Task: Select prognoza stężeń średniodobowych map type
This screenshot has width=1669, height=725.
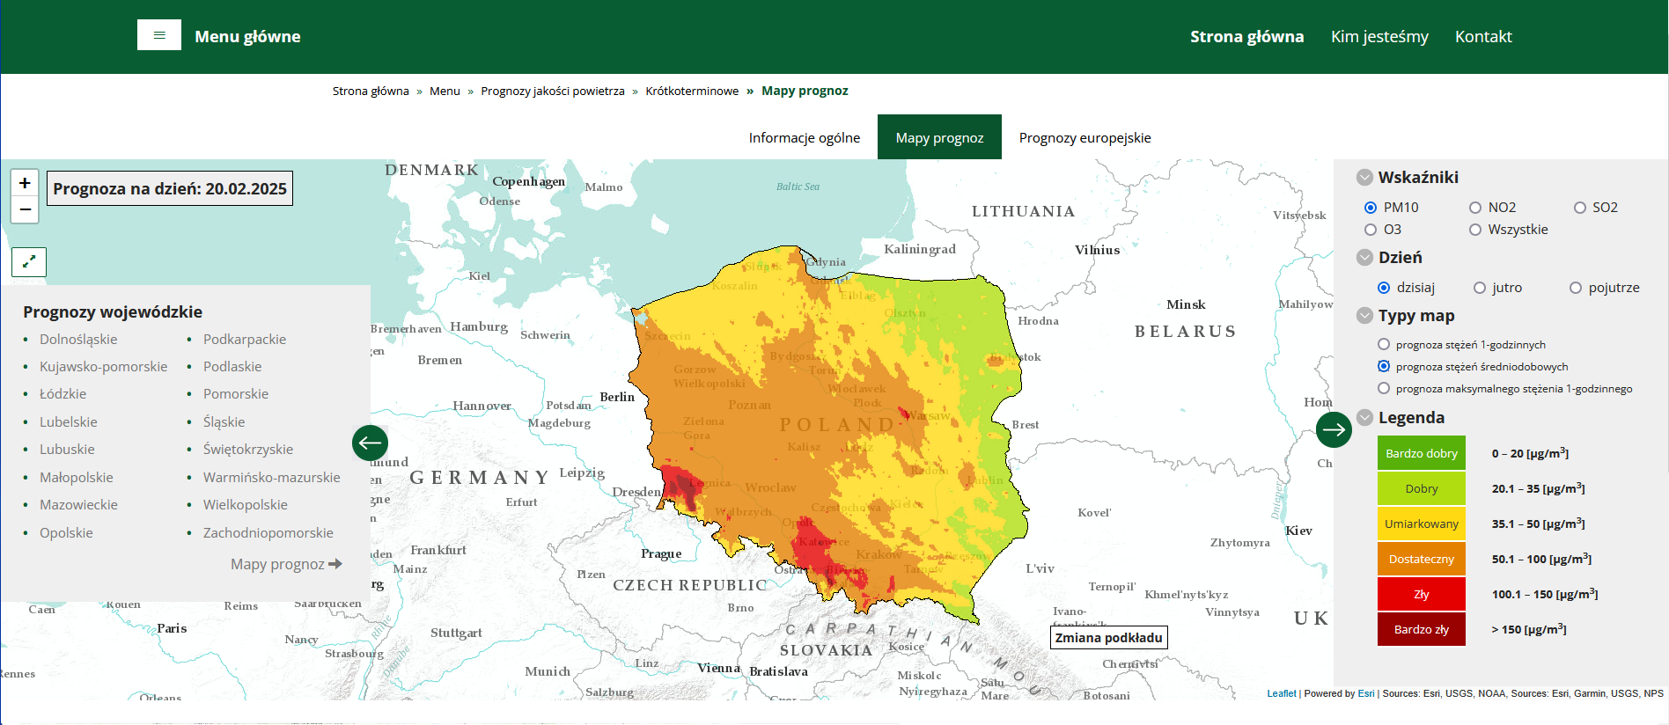Action: [x=1384, y=366]
